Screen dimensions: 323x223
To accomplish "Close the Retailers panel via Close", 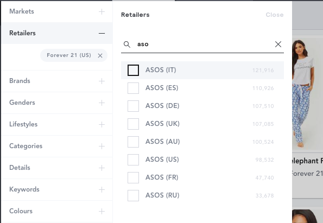I will pos(274,15).
